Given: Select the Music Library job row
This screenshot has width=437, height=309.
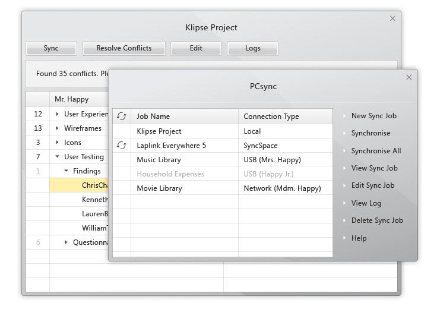Looking at the screenshot, I should [x=159, y=160].
